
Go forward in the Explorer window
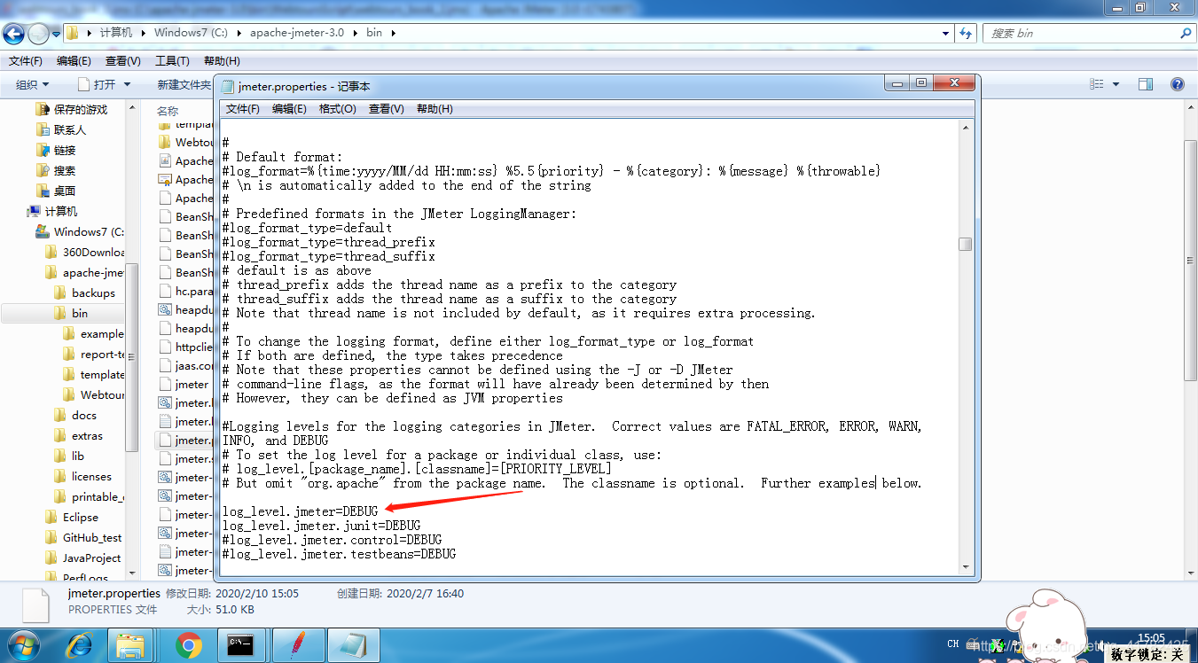(x=39, y=34)
